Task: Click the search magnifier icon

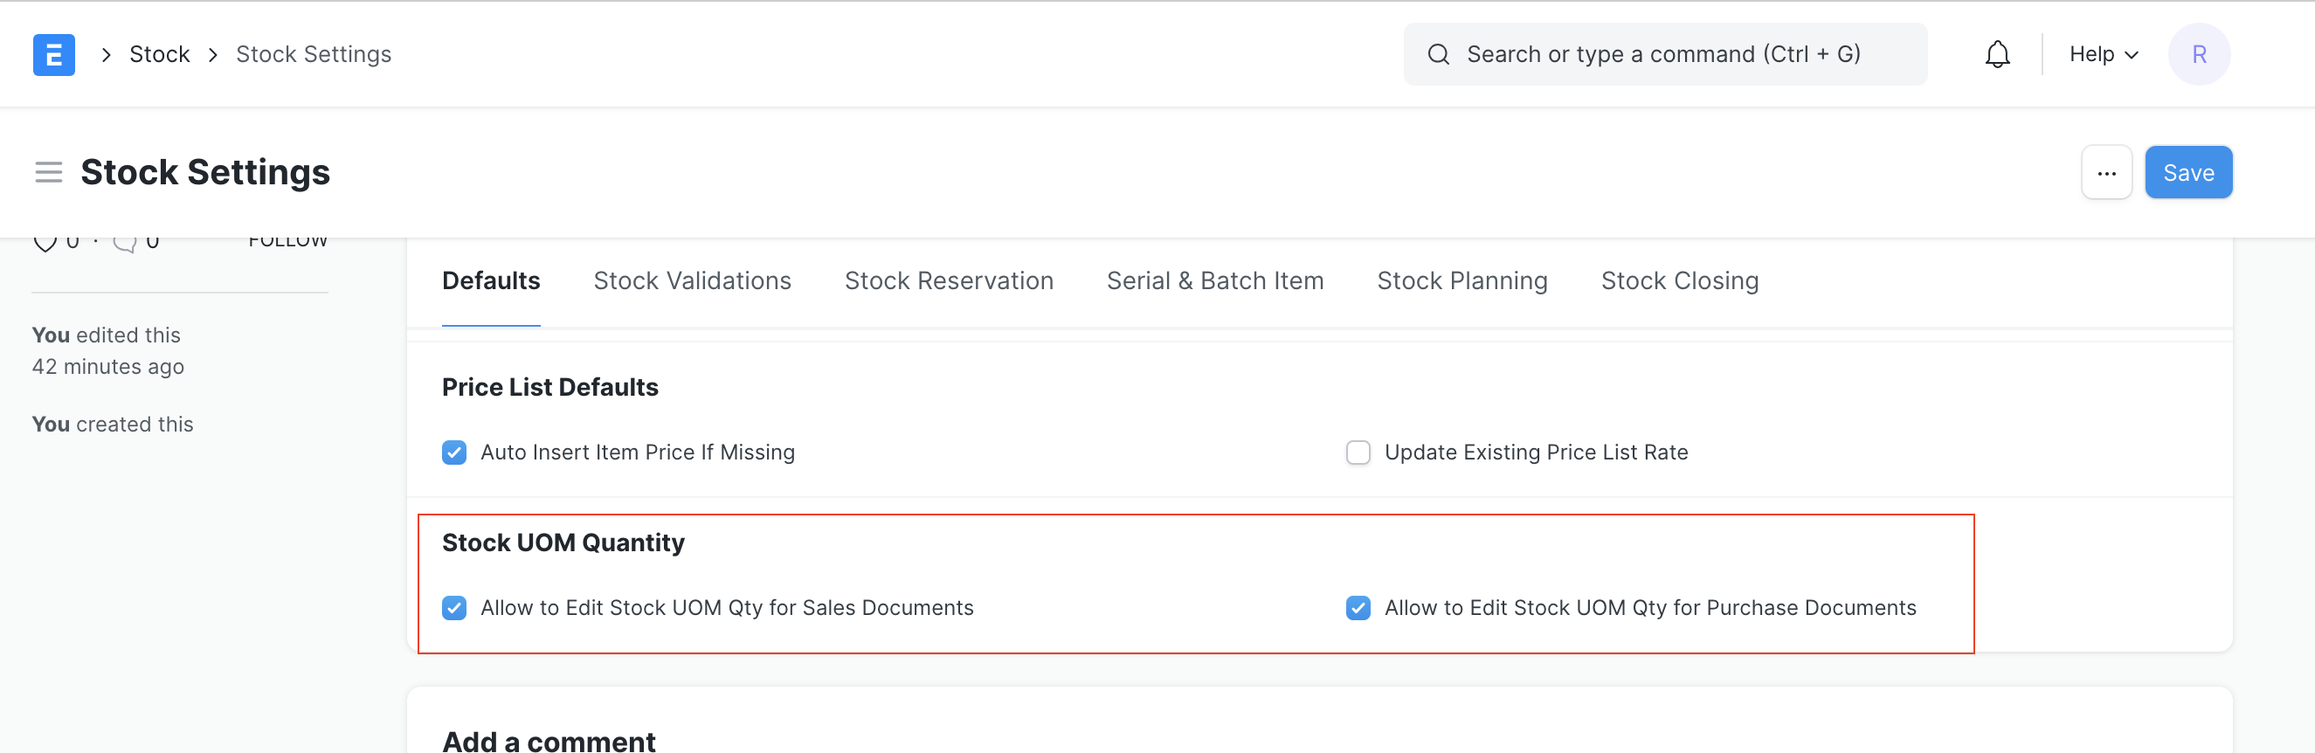Action: [1438, 55]
